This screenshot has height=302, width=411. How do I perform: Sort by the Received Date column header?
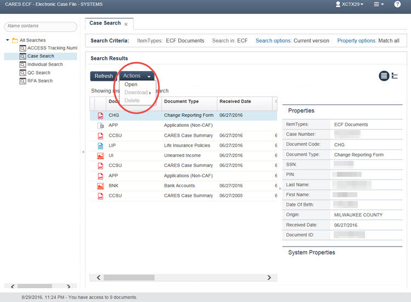pos(244,102)
